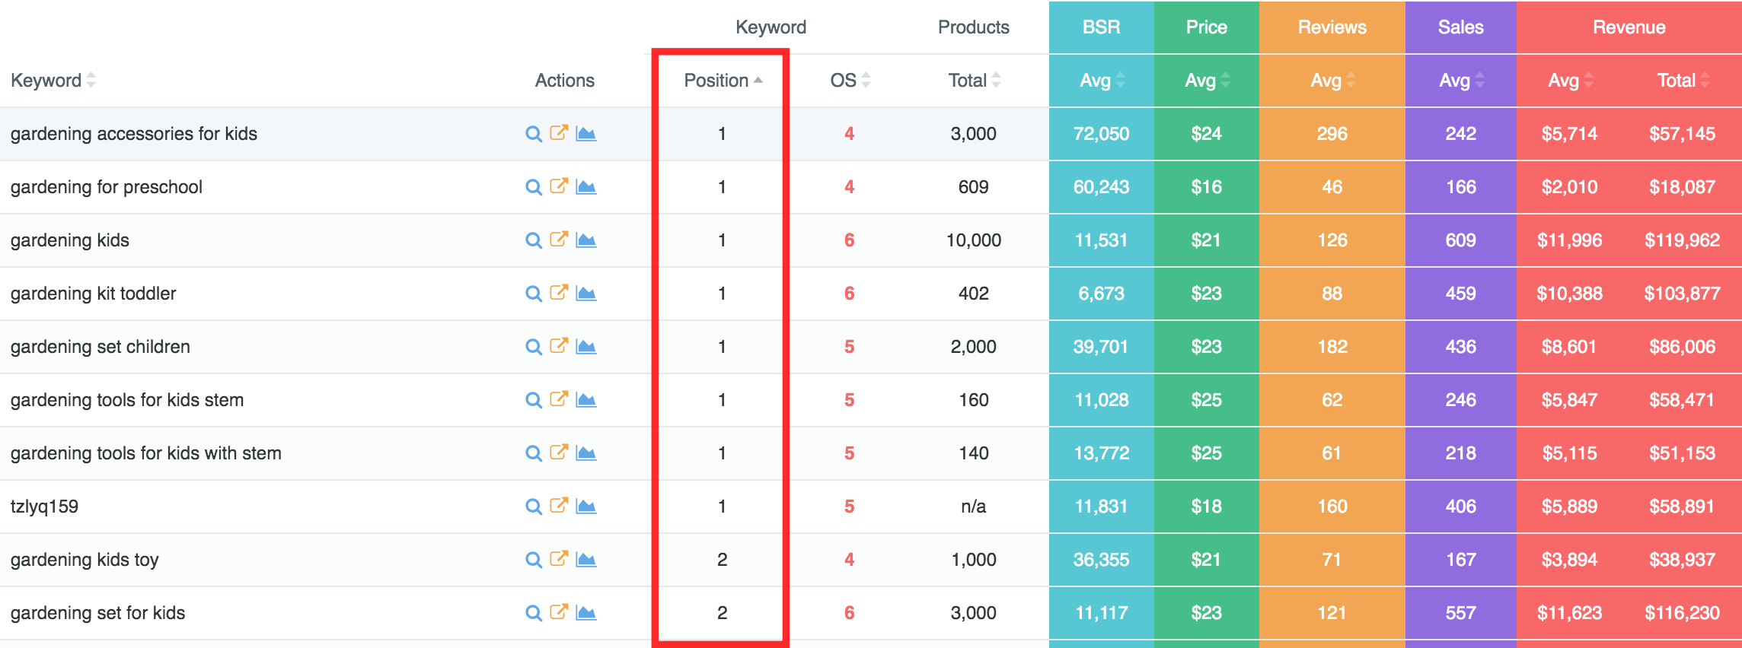Screen dimensions: 1742x648
Task: Click magnifier for 'gardening set children'
Action: [534, 347]
